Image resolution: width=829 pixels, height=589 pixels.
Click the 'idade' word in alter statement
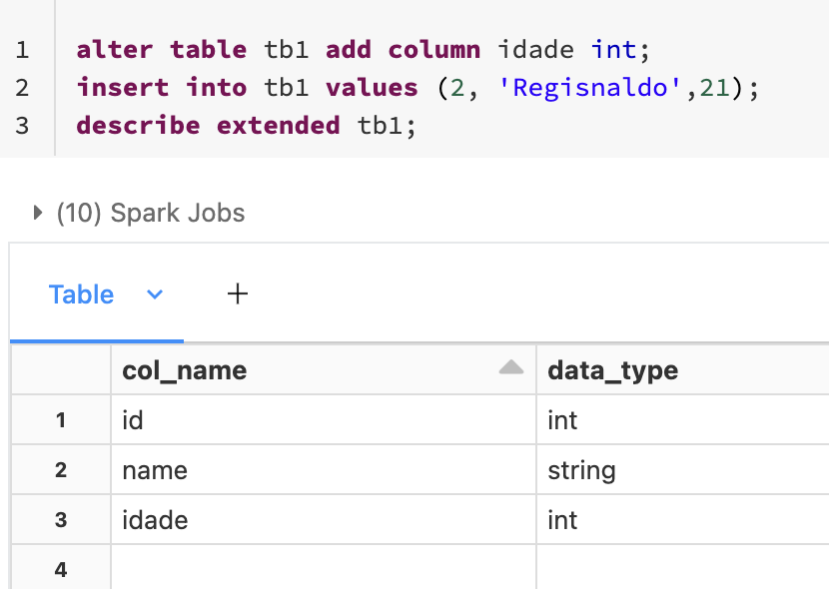[535, 50]
